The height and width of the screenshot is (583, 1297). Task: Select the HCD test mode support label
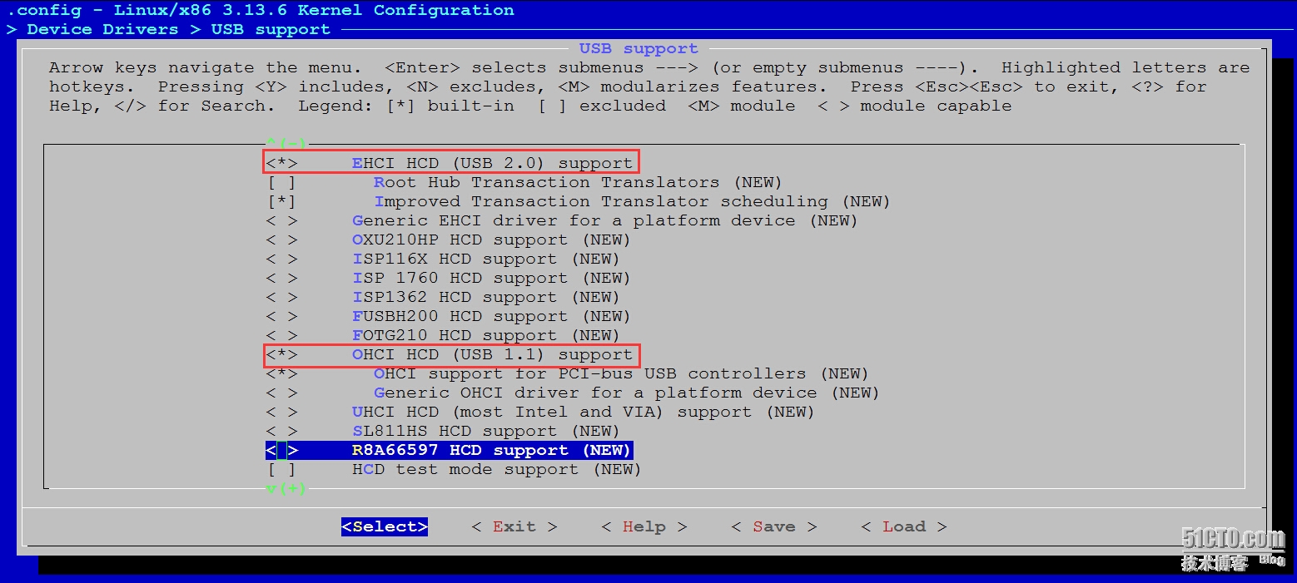tap(497, 469)
